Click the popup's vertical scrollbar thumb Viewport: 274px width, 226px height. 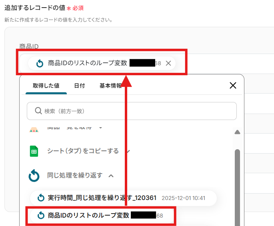coord(237,187)
